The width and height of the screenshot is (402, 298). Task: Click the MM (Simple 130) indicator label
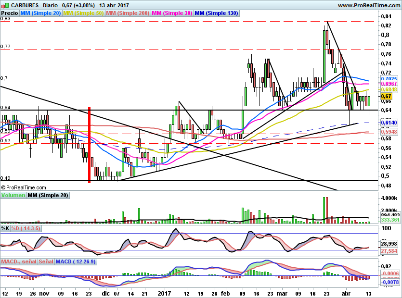pos(216,13)
